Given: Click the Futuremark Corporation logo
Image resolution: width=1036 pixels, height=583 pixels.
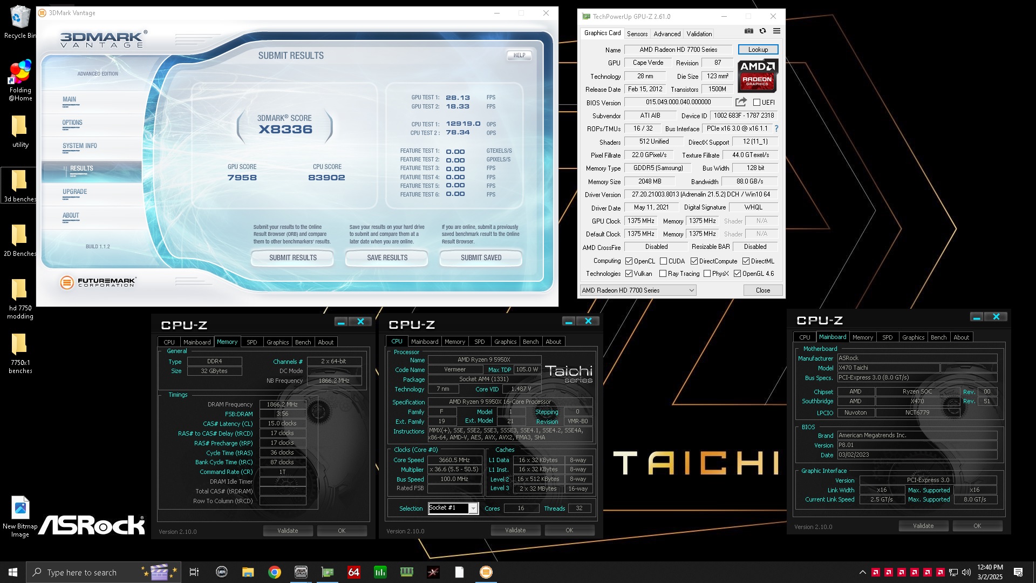Looking at the screenshot, I should 98,282.
